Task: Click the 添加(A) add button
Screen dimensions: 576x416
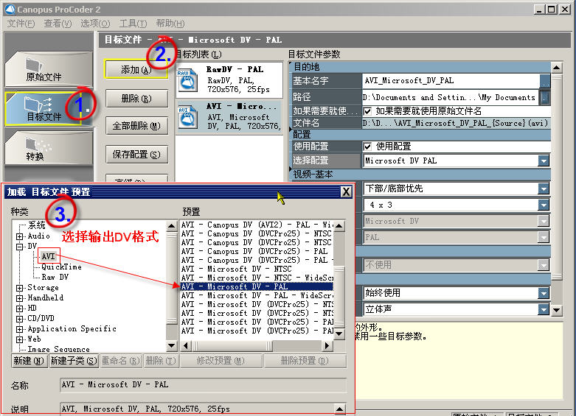Action: tap(136, 69)
